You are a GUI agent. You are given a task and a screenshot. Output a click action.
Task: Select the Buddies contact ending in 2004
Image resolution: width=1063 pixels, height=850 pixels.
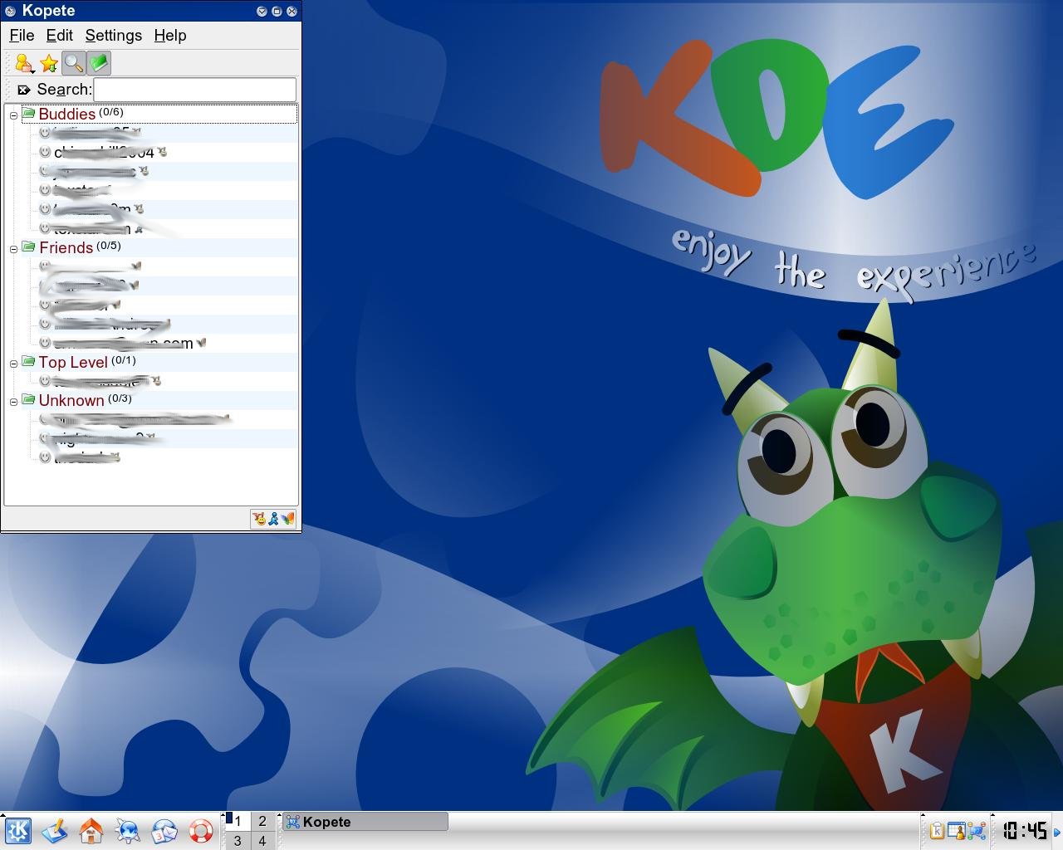coord(169,152)
